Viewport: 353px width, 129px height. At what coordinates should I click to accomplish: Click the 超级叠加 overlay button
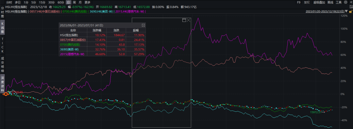[319, 3]
